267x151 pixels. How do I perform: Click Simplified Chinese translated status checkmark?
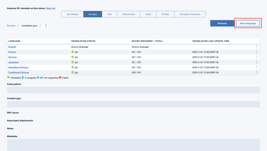click(x=73, y=67)
